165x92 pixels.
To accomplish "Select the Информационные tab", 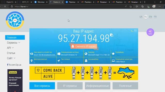I will click(97, 86).
